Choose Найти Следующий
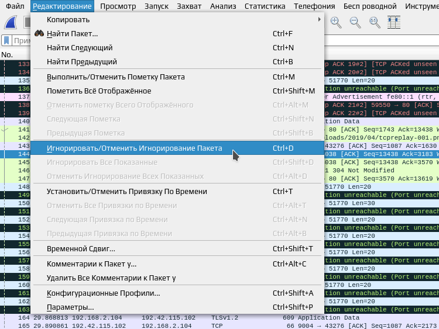 click(x=177, y=47)
